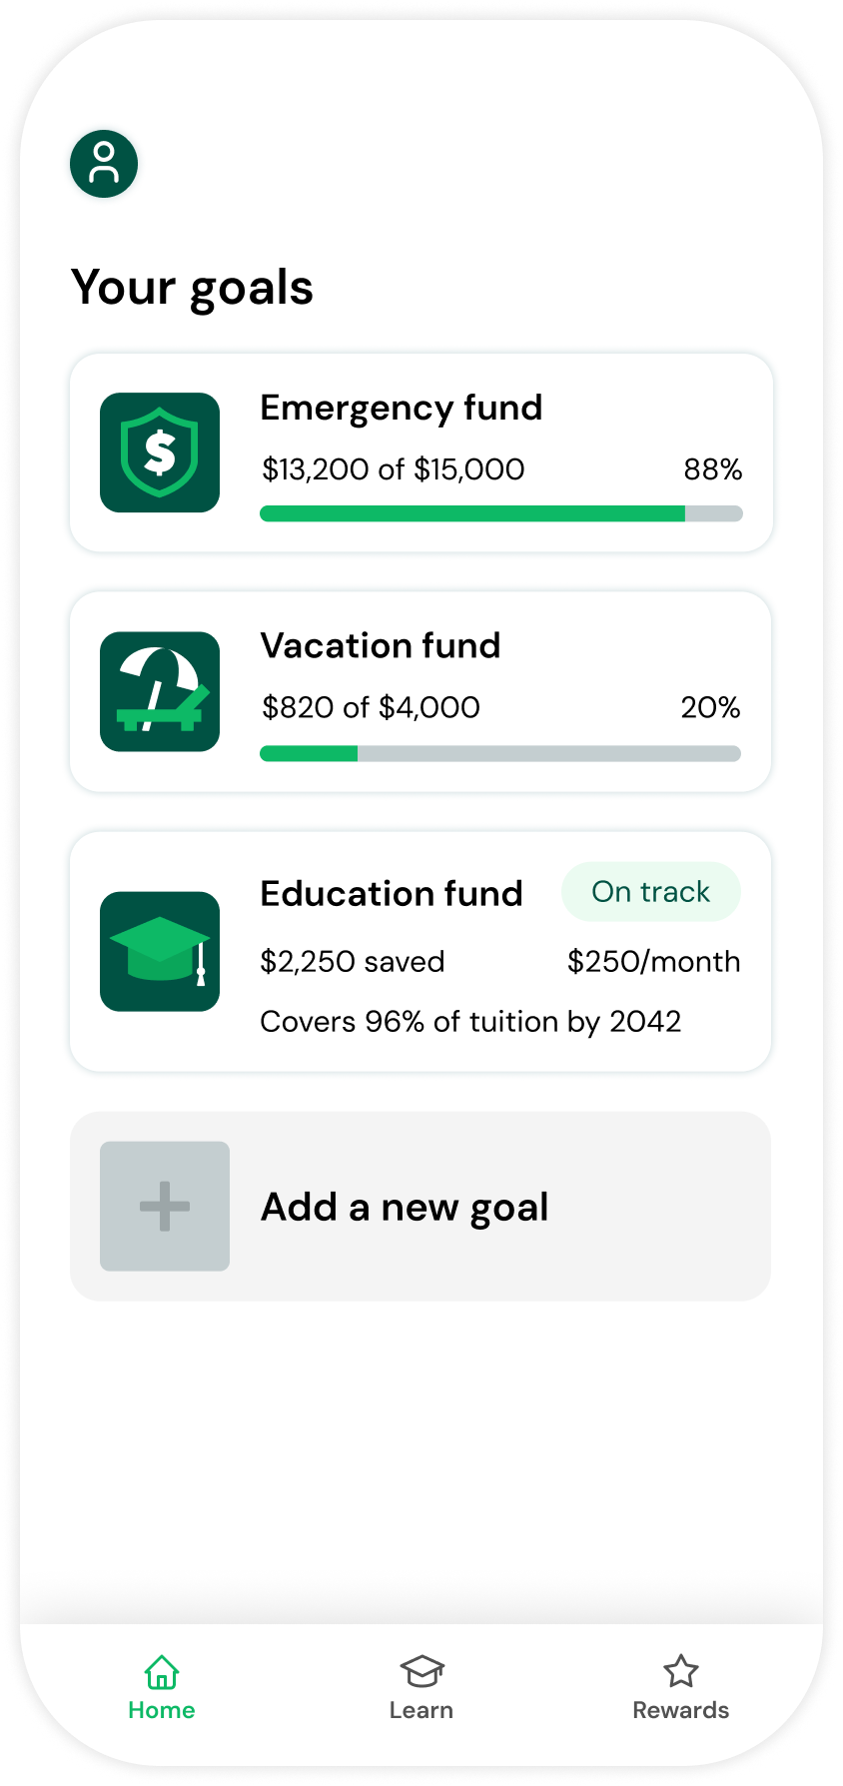843x1786 pixels.
Task: Click the gray plus icon square
Action: pyautogui.click(x=165, y=1206)
